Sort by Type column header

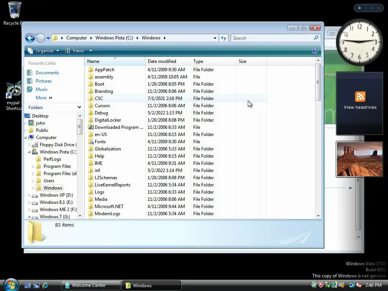214,61
